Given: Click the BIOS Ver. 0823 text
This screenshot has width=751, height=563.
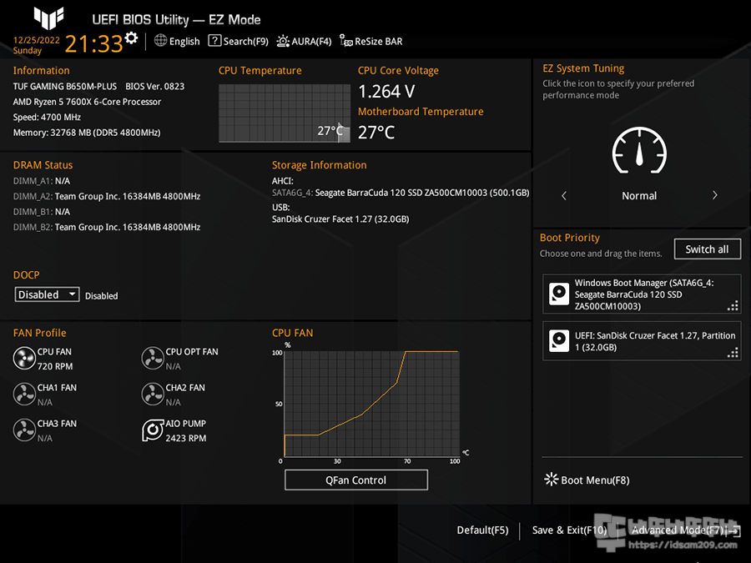Looking at the screenshot, I should coord(154,86).
